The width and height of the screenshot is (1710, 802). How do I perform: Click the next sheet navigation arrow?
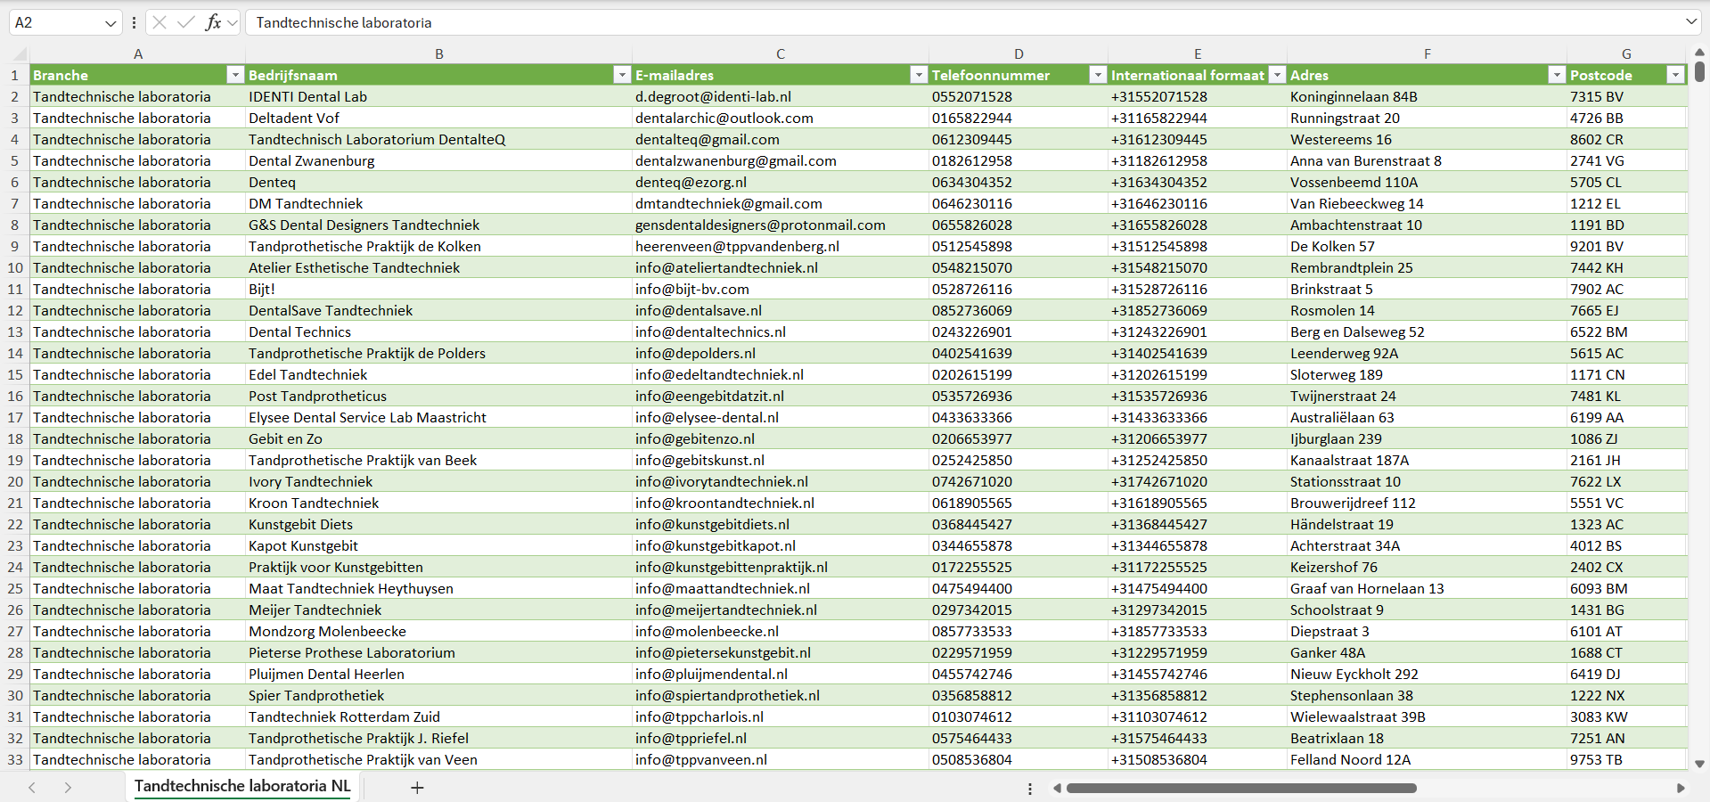(x=68, y=788)
